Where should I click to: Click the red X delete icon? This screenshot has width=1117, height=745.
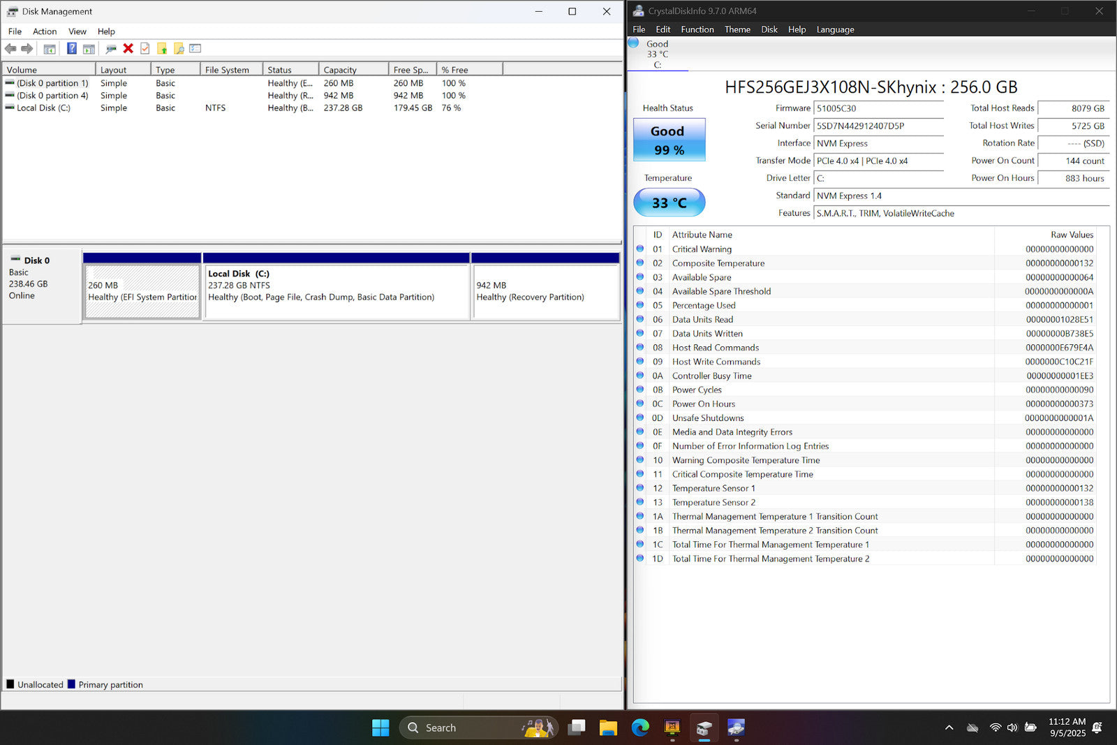coord(128,49)
